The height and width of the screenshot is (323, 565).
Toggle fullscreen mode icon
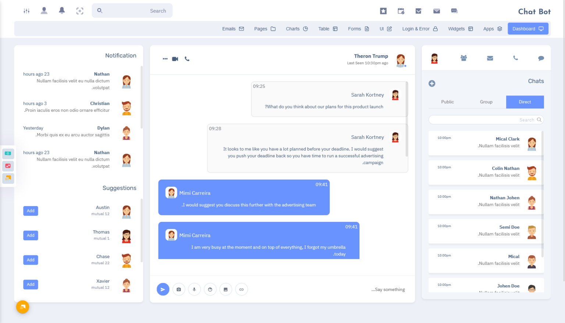click(x=80, y=11)
